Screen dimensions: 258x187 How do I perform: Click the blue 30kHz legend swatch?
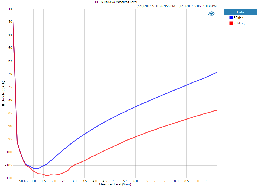pos(231,18)
